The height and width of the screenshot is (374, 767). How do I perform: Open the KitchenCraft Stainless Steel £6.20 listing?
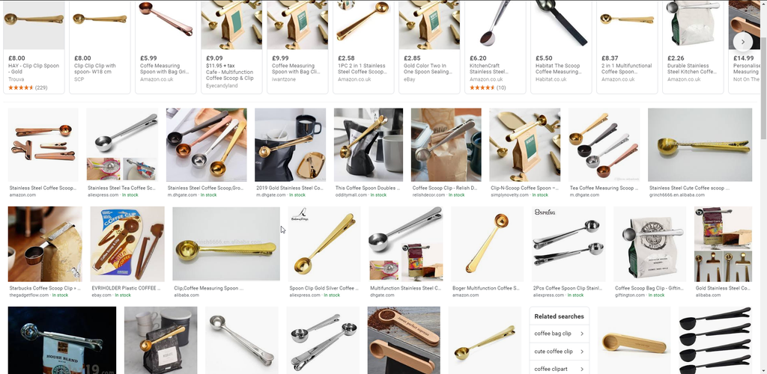coord(495,47)
